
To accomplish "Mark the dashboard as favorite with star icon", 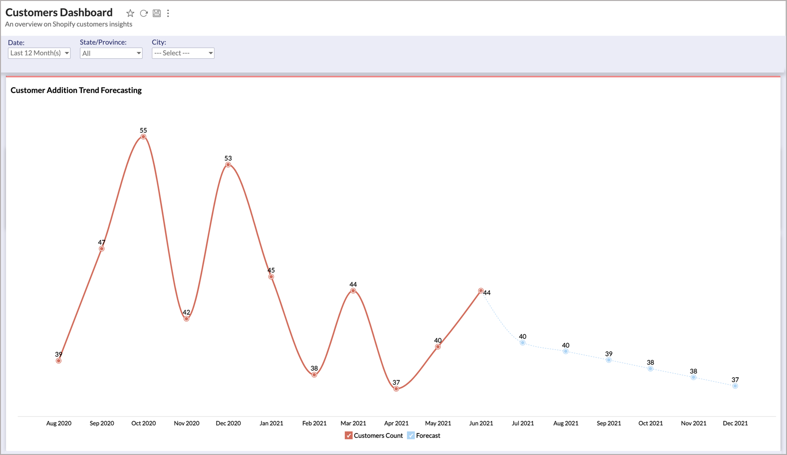I will [x=130, y=13].
